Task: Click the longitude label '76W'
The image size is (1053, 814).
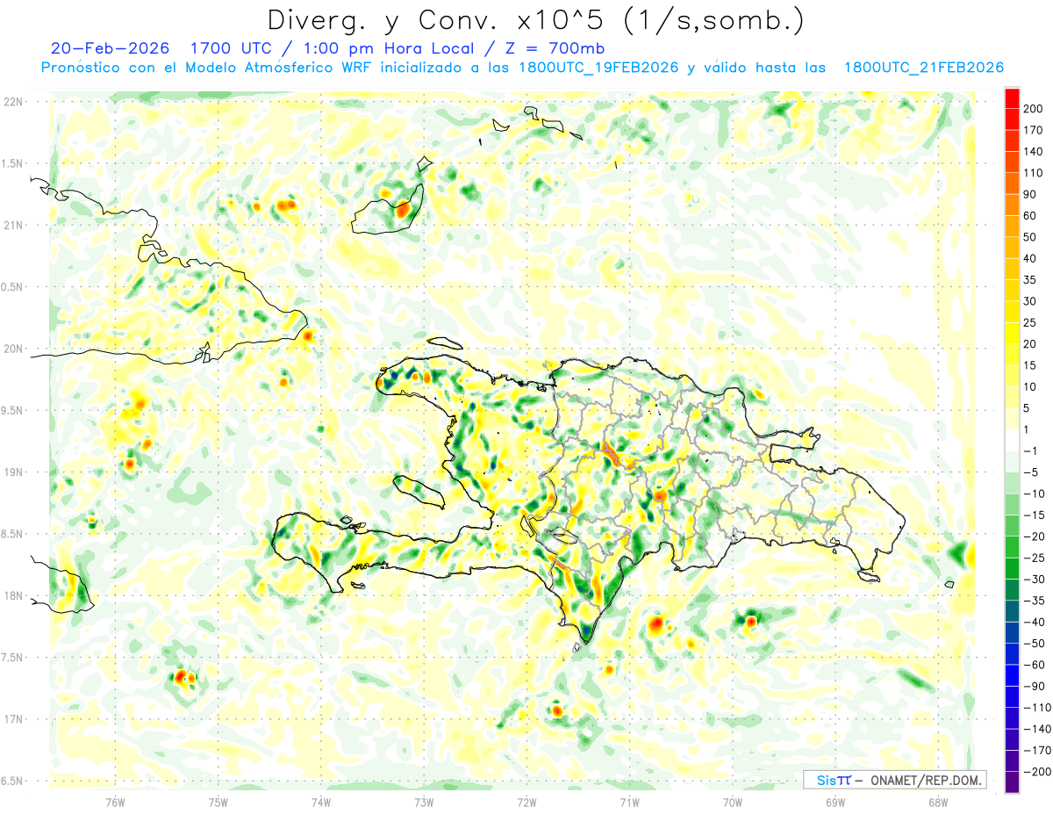Action: [115, 802]
